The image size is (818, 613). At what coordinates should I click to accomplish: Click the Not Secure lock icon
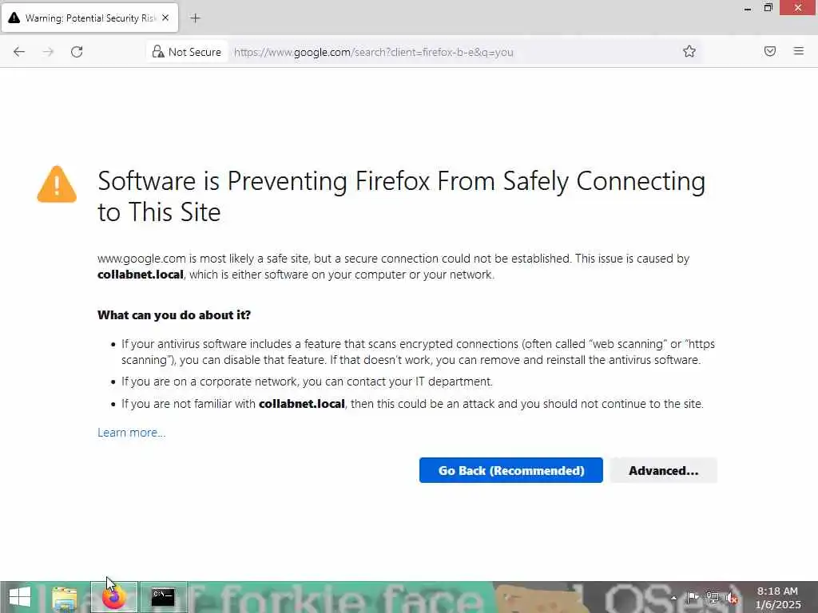(x=158, y=52)
